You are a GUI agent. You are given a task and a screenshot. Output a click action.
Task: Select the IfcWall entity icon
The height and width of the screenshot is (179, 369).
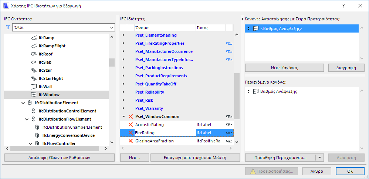tap(34, 87)
